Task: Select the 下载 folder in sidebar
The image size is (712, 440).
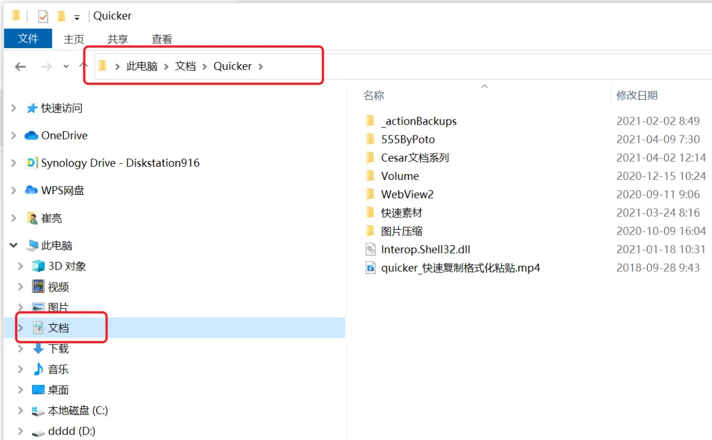Action: [58, 349]
